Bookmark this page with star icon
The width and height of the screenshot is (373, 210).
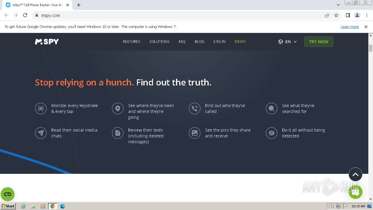click(x=336, y=15)
